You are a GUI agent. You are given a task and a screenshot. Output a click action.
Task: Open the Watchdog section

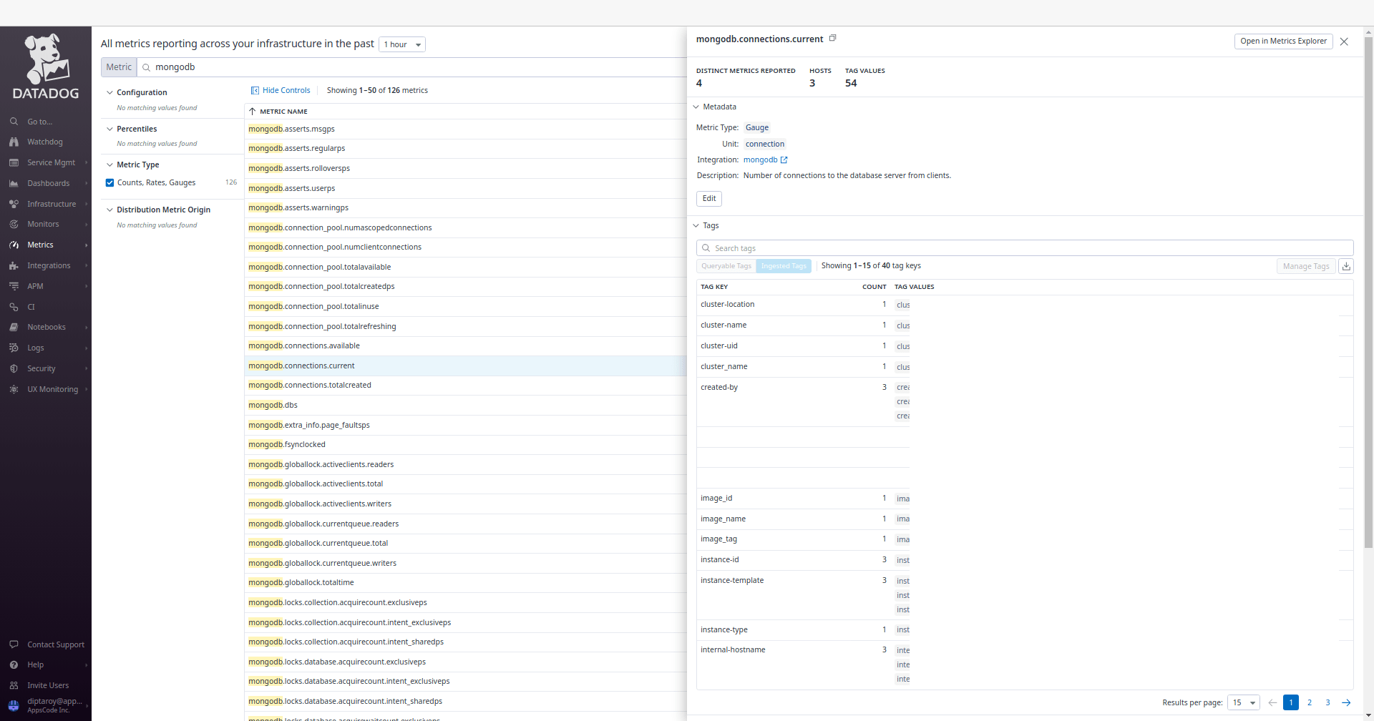(44, 142)
